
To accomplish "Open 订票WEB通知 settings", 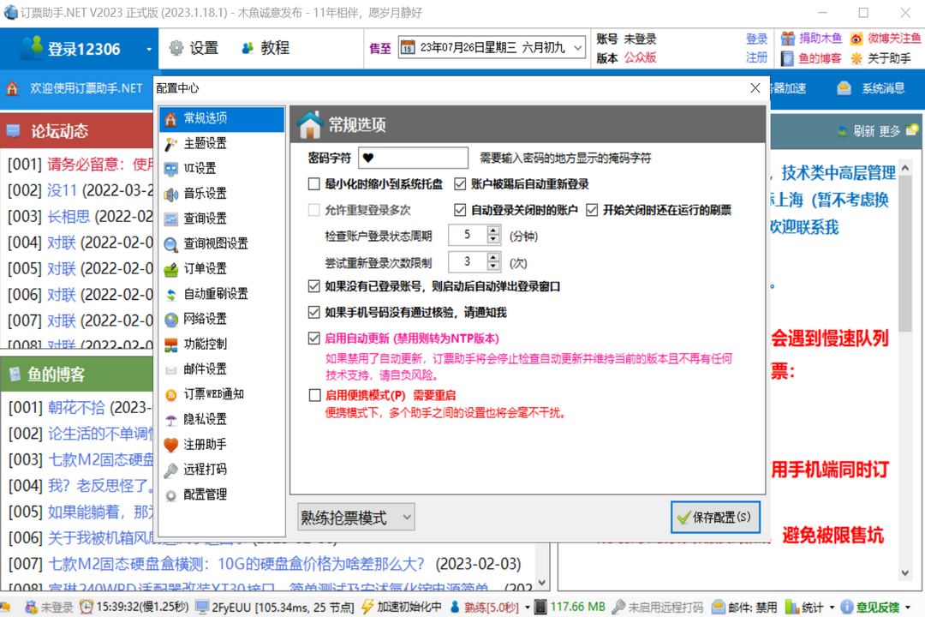I will tap(213, 394).
